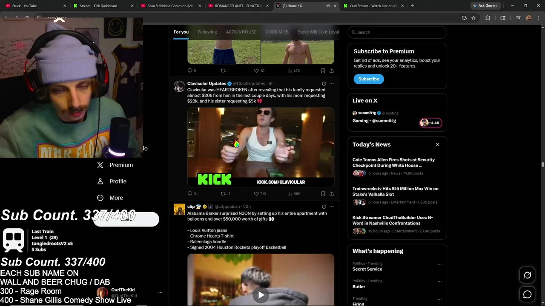Open the Cole Tomas Allen news story

point(397,166)
